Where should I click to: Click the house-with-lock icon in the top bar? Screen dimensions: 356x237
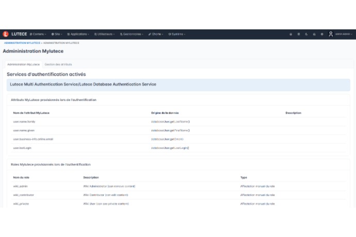coord(314,34)
